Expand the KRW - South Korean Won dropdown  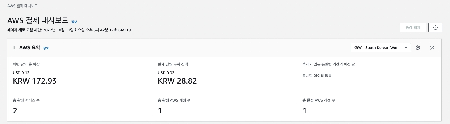pyautogui.click(x=380, y=48)
